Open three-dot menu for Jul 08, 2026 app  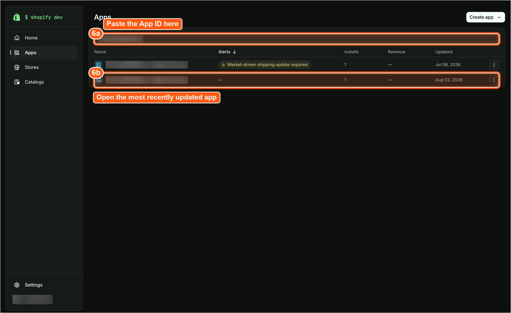pyautogui.click(x=494, y=65)
